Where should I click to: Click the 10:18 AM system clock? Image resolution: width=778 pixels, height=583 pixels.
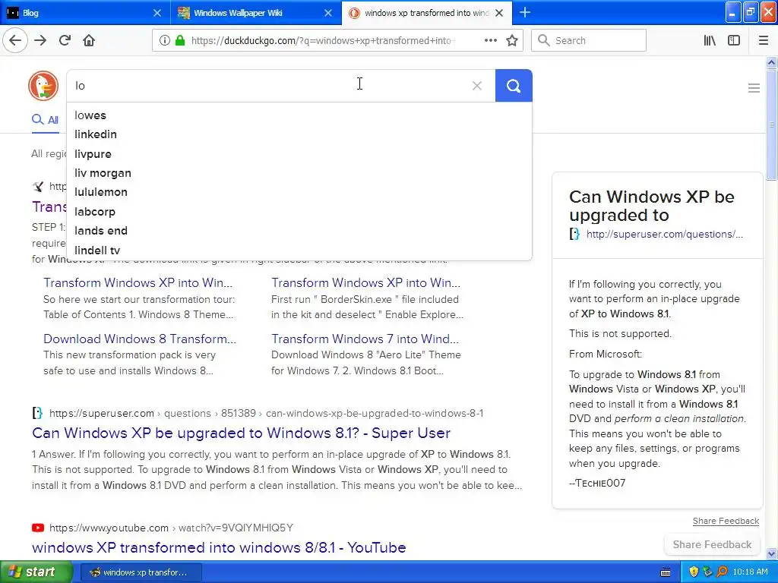coord(750,572)
